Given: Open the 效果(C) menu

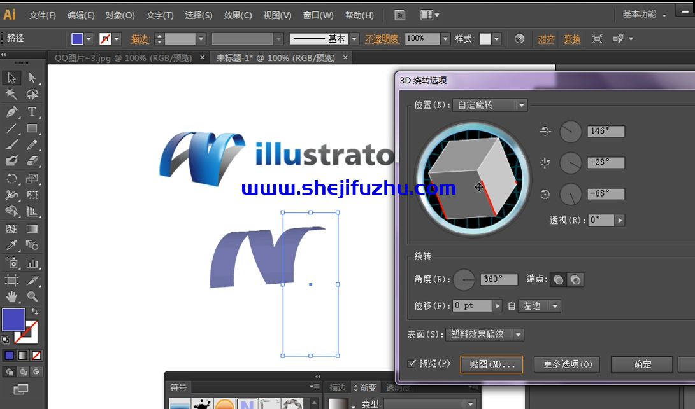Looking at the screenshot, I should tap(238, 15).
